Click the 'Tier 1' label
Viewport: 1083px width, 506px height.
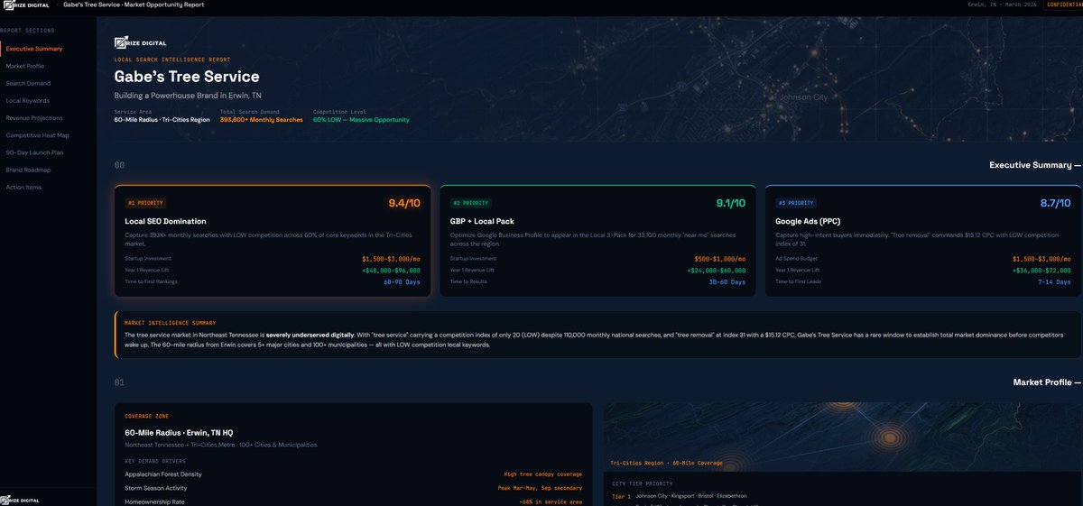pos(621,496)
